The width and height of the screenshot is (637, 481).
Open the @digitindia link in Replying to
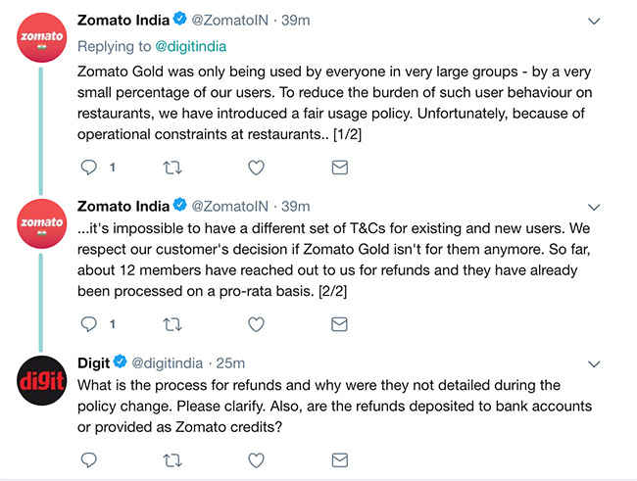click(190, 46)
